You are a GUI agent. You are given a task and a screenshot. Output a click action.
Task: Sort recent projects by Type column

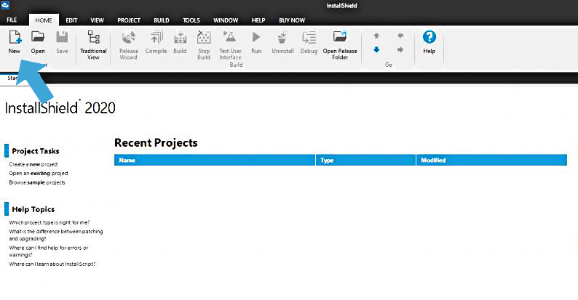[365, 160]
